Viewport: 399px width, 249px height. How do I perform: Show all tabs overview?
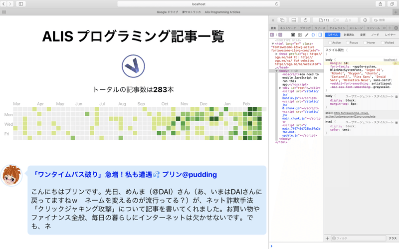392,4
